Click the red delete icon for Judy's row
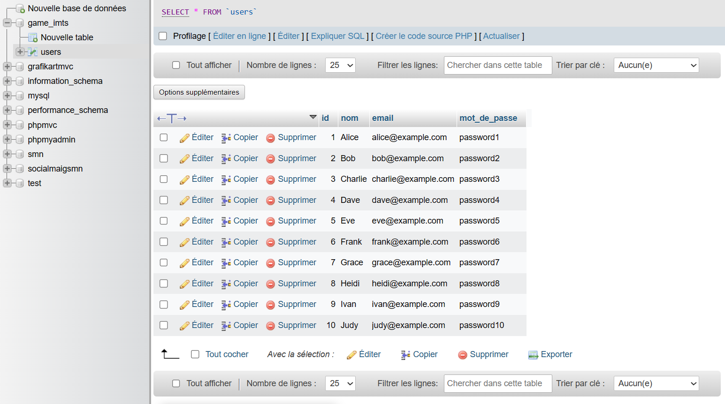 pyautogui.click(x=270, y=326)
